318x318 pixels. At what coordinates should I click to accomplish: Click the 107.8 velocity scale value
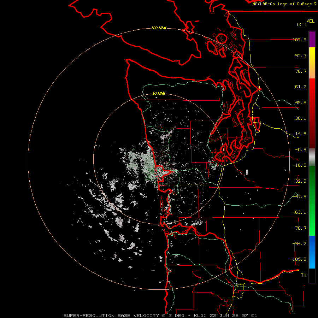click(x=299, y=40)
